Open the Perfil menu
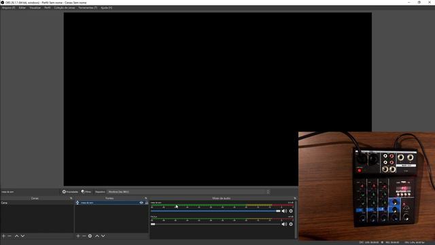 48,7
